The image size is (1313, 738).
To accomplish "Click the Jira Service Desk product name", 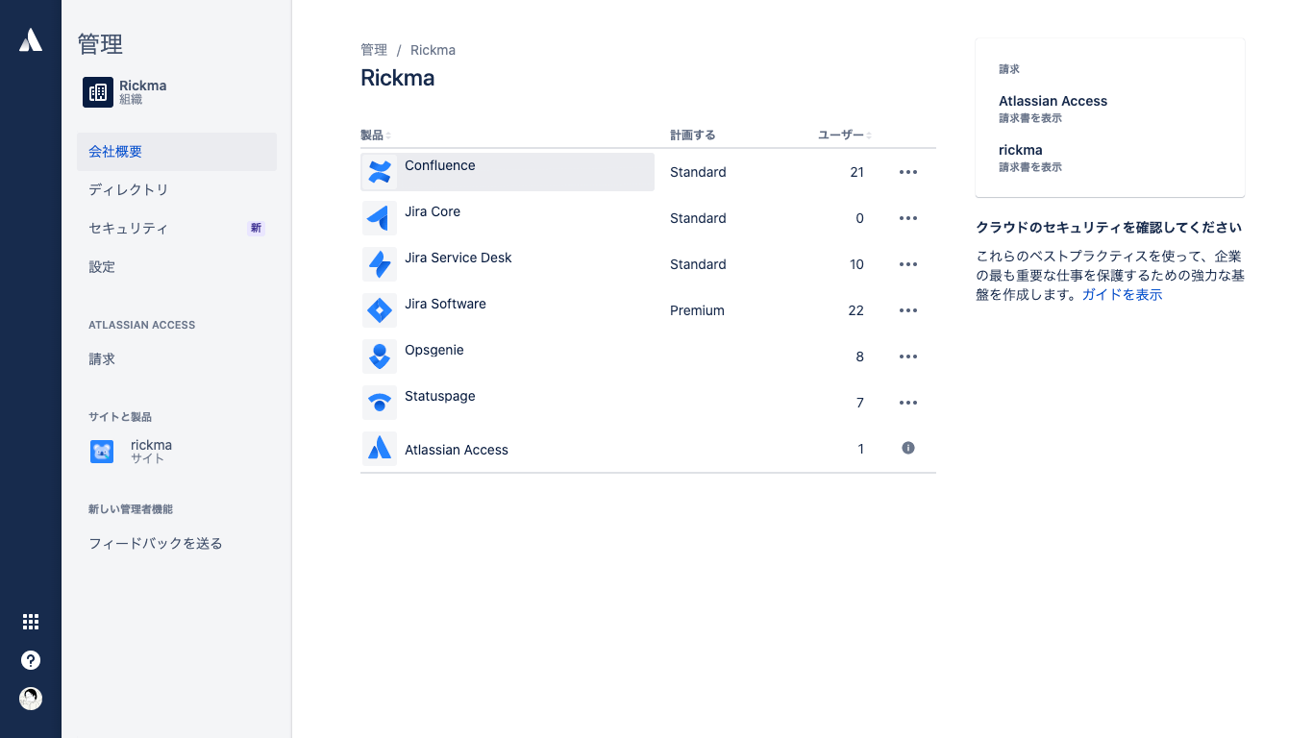I will click(x=458, y=258).
